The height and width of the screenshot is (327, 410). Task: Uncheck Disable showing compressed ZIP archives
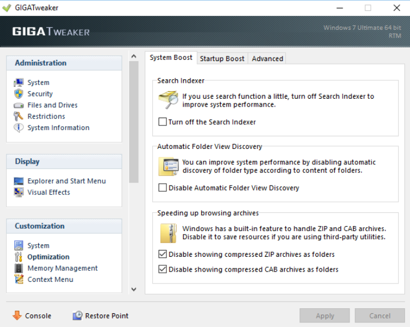pos(163,255)
